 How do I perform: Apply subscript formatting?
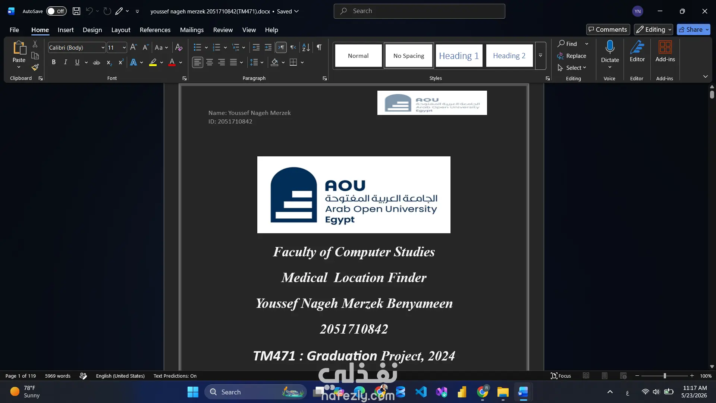click(109, 62)
